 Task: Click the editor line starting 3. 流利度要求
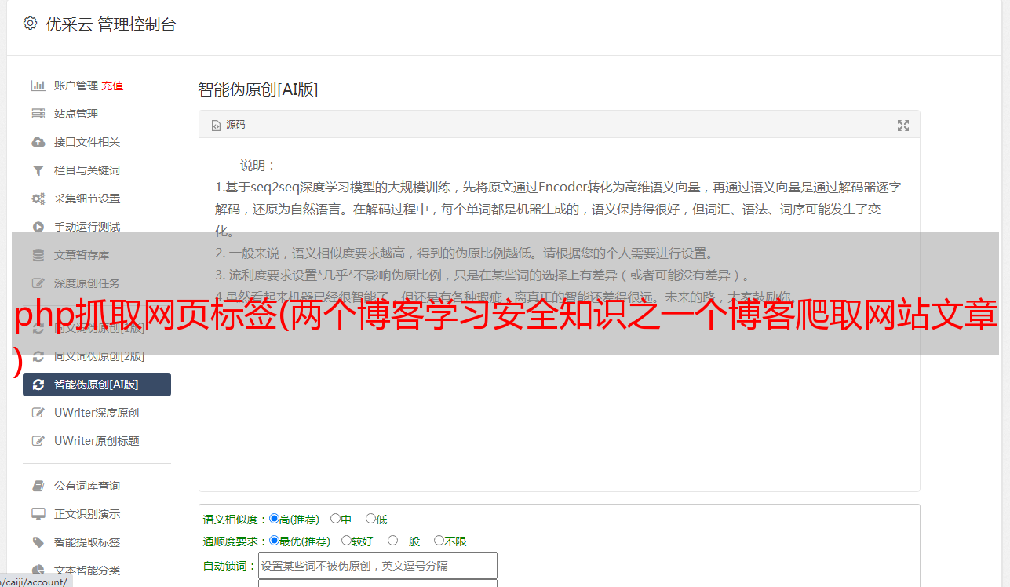[x=484, y=275]
